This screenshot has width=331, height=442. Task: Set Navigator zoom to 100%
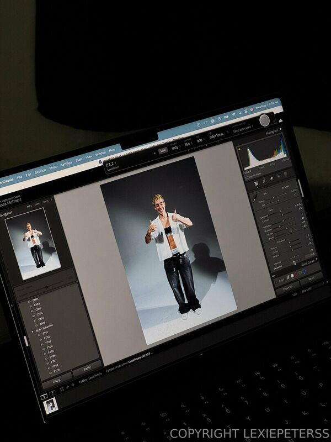click(37, 204)
